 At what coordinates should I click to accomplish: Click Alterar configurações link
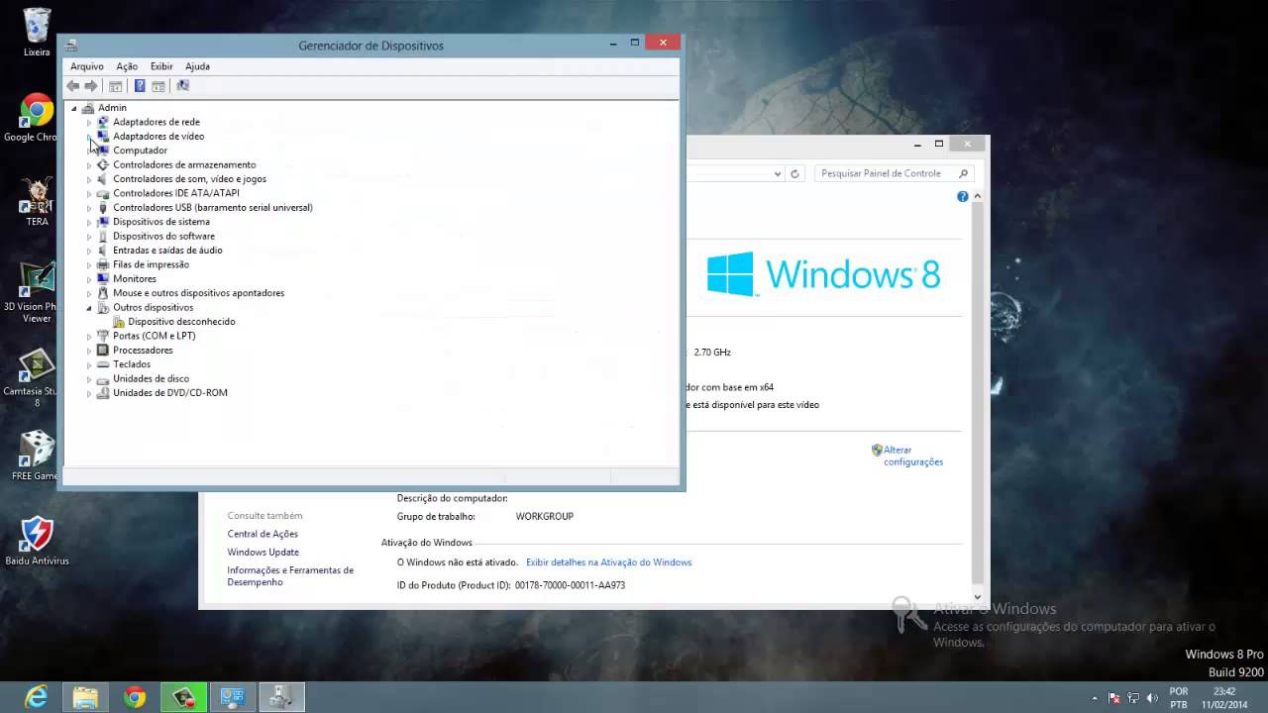click(912, 456)
